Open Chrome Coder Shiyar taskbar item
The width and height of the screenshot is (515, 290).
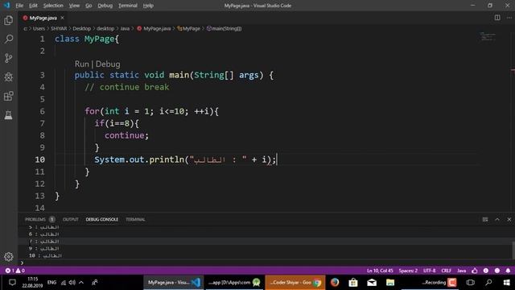295,283
